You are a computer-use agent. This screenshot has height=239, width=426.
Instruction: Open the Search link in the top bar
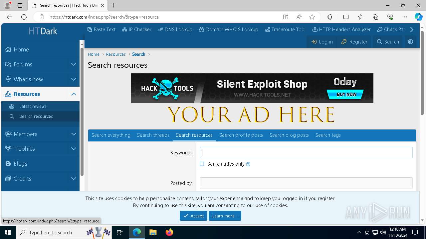tap(388, 41)
